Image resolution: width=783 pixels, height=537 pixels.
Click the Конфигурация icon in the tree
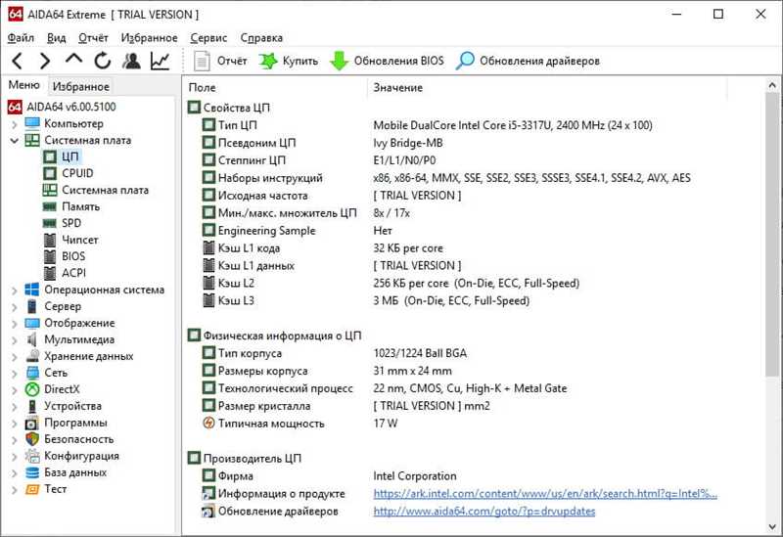32,456
